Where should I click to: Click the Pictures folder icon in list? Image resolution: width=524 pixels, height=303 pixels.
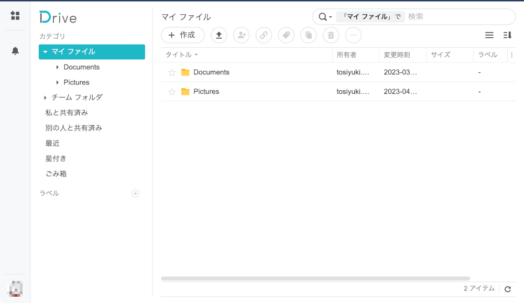[x=185, y=92]
